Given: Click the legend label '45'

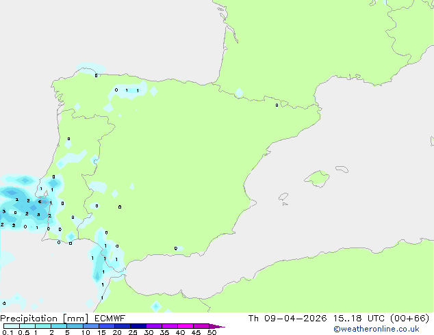Looking at the screenshot, I should pos(196,332).
